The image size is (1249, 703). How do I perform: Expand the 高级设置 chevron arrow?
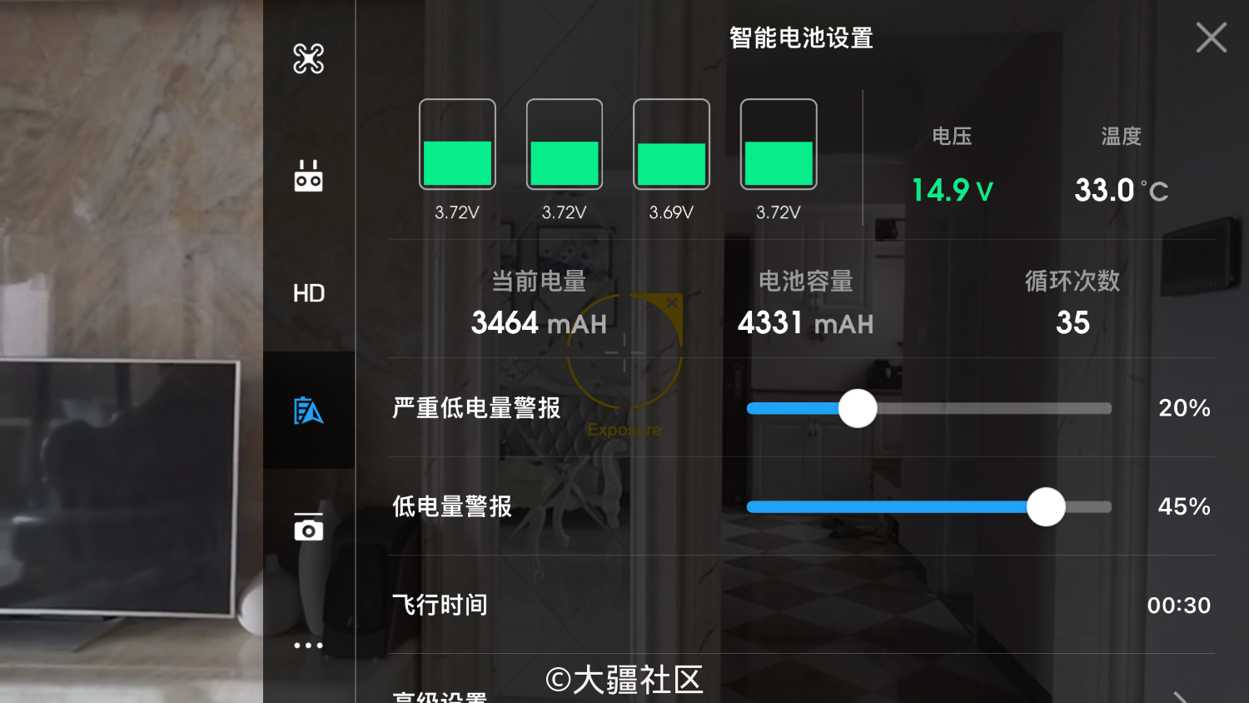coord(1181,696)
